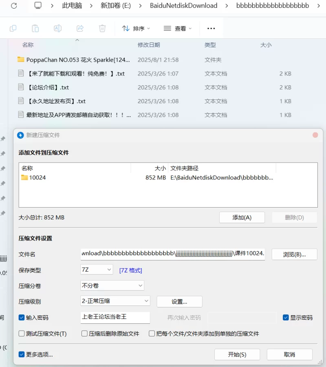This screenshot has width=326, height=367.
Task: Click 文件夹路径 column header in dialog
Action: coord(184,168)
